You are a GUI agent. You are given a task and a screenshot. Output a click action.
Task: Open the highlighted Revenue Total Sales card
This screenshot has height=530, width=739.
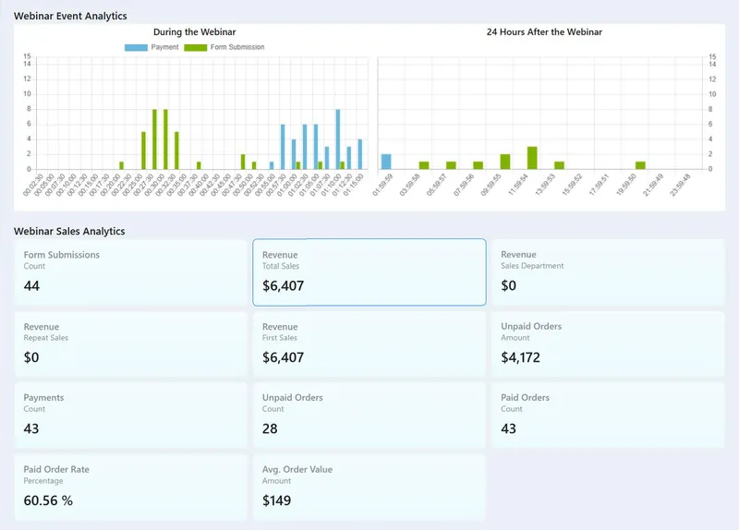point(369,272)
